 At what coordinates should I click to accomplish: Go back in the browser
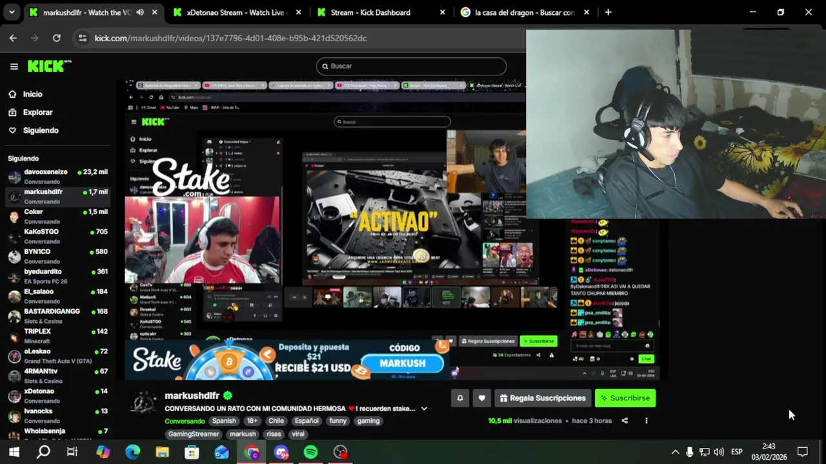click(13, 38)
